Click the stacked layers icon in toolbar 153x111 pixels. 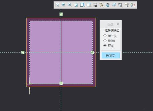click(114, 5)
